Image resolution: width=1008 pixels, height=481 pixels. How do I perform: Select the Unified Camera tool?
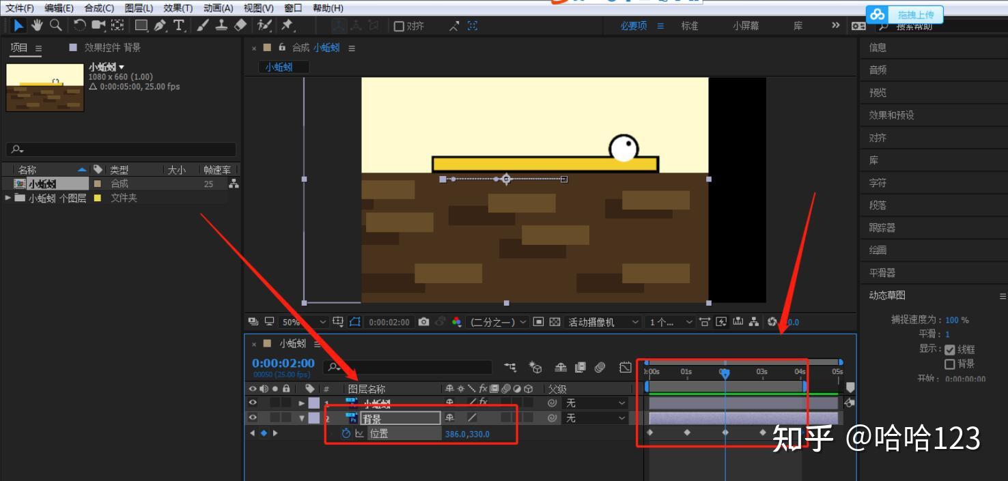[x=98, y=25]
